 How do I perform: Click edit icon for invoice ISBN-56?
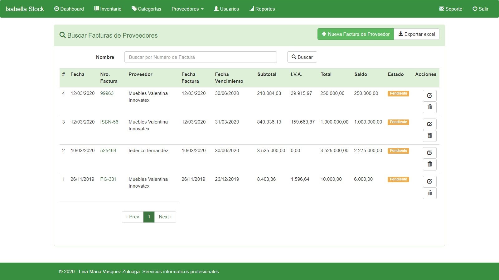[x=429, y=124]
